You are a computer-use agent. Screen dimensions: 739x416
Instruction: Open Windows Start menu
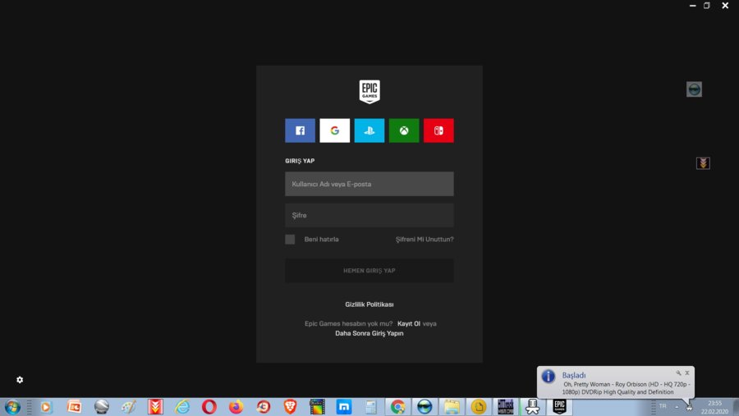(x=12, y=407)
